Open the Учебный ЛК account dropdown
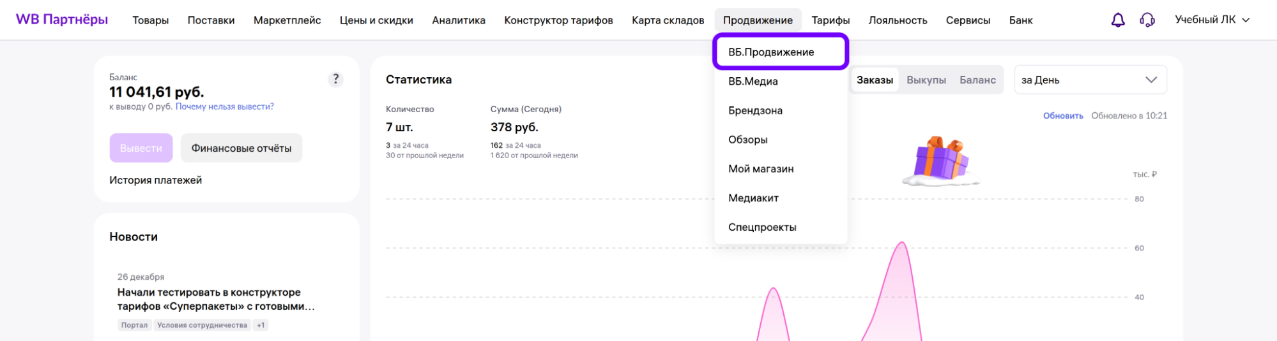 (1211, 20)
